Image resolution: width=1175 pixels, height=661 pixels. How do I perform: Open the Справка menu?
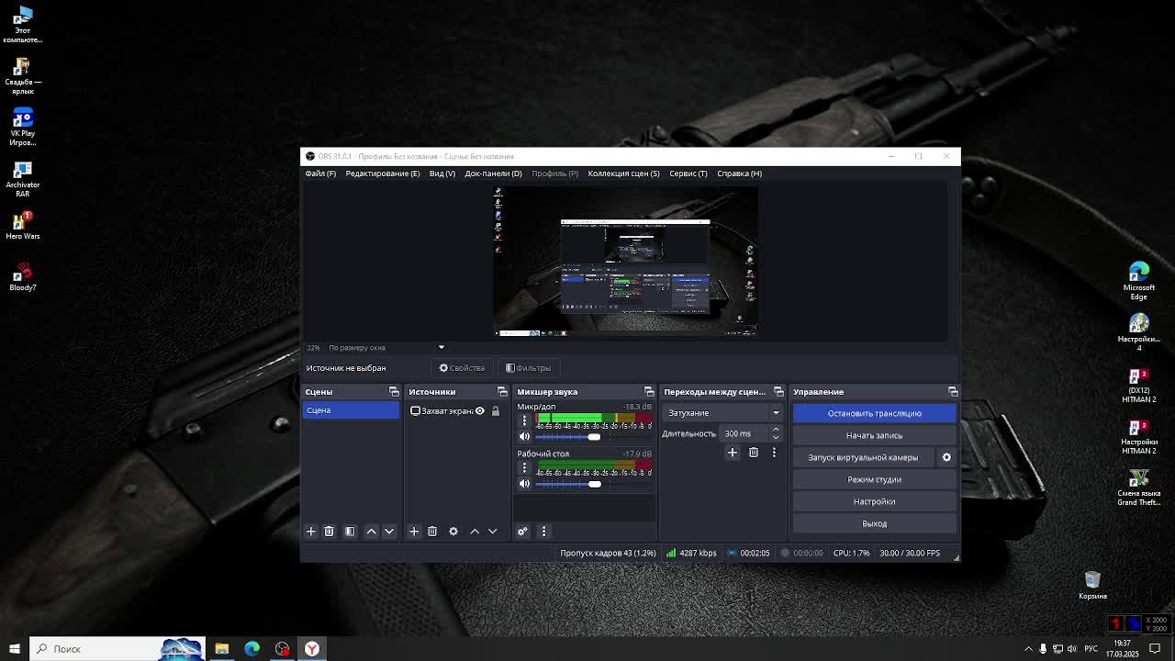(739, 173)
